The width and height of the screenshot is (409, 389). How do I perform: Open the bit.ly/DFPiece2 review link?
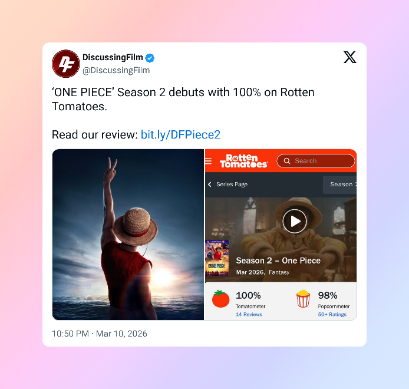tap(180, 134)
